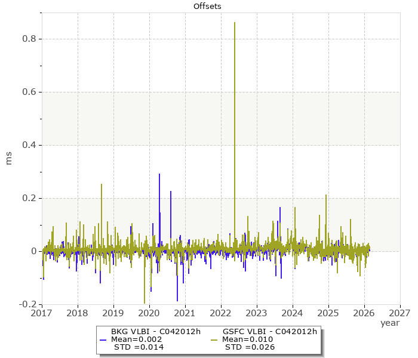Click the 2020 tick label on the x-axis
The image size is (418, 358).
pos(149,313)
